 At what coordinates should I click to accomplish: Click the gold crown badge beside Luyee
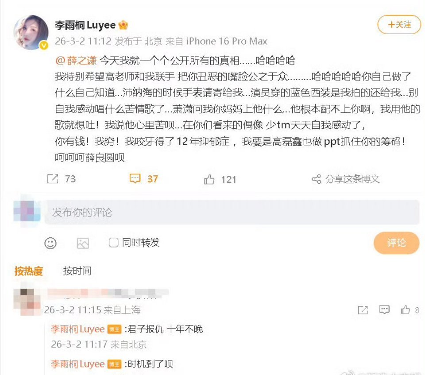[x=123, y=25]
